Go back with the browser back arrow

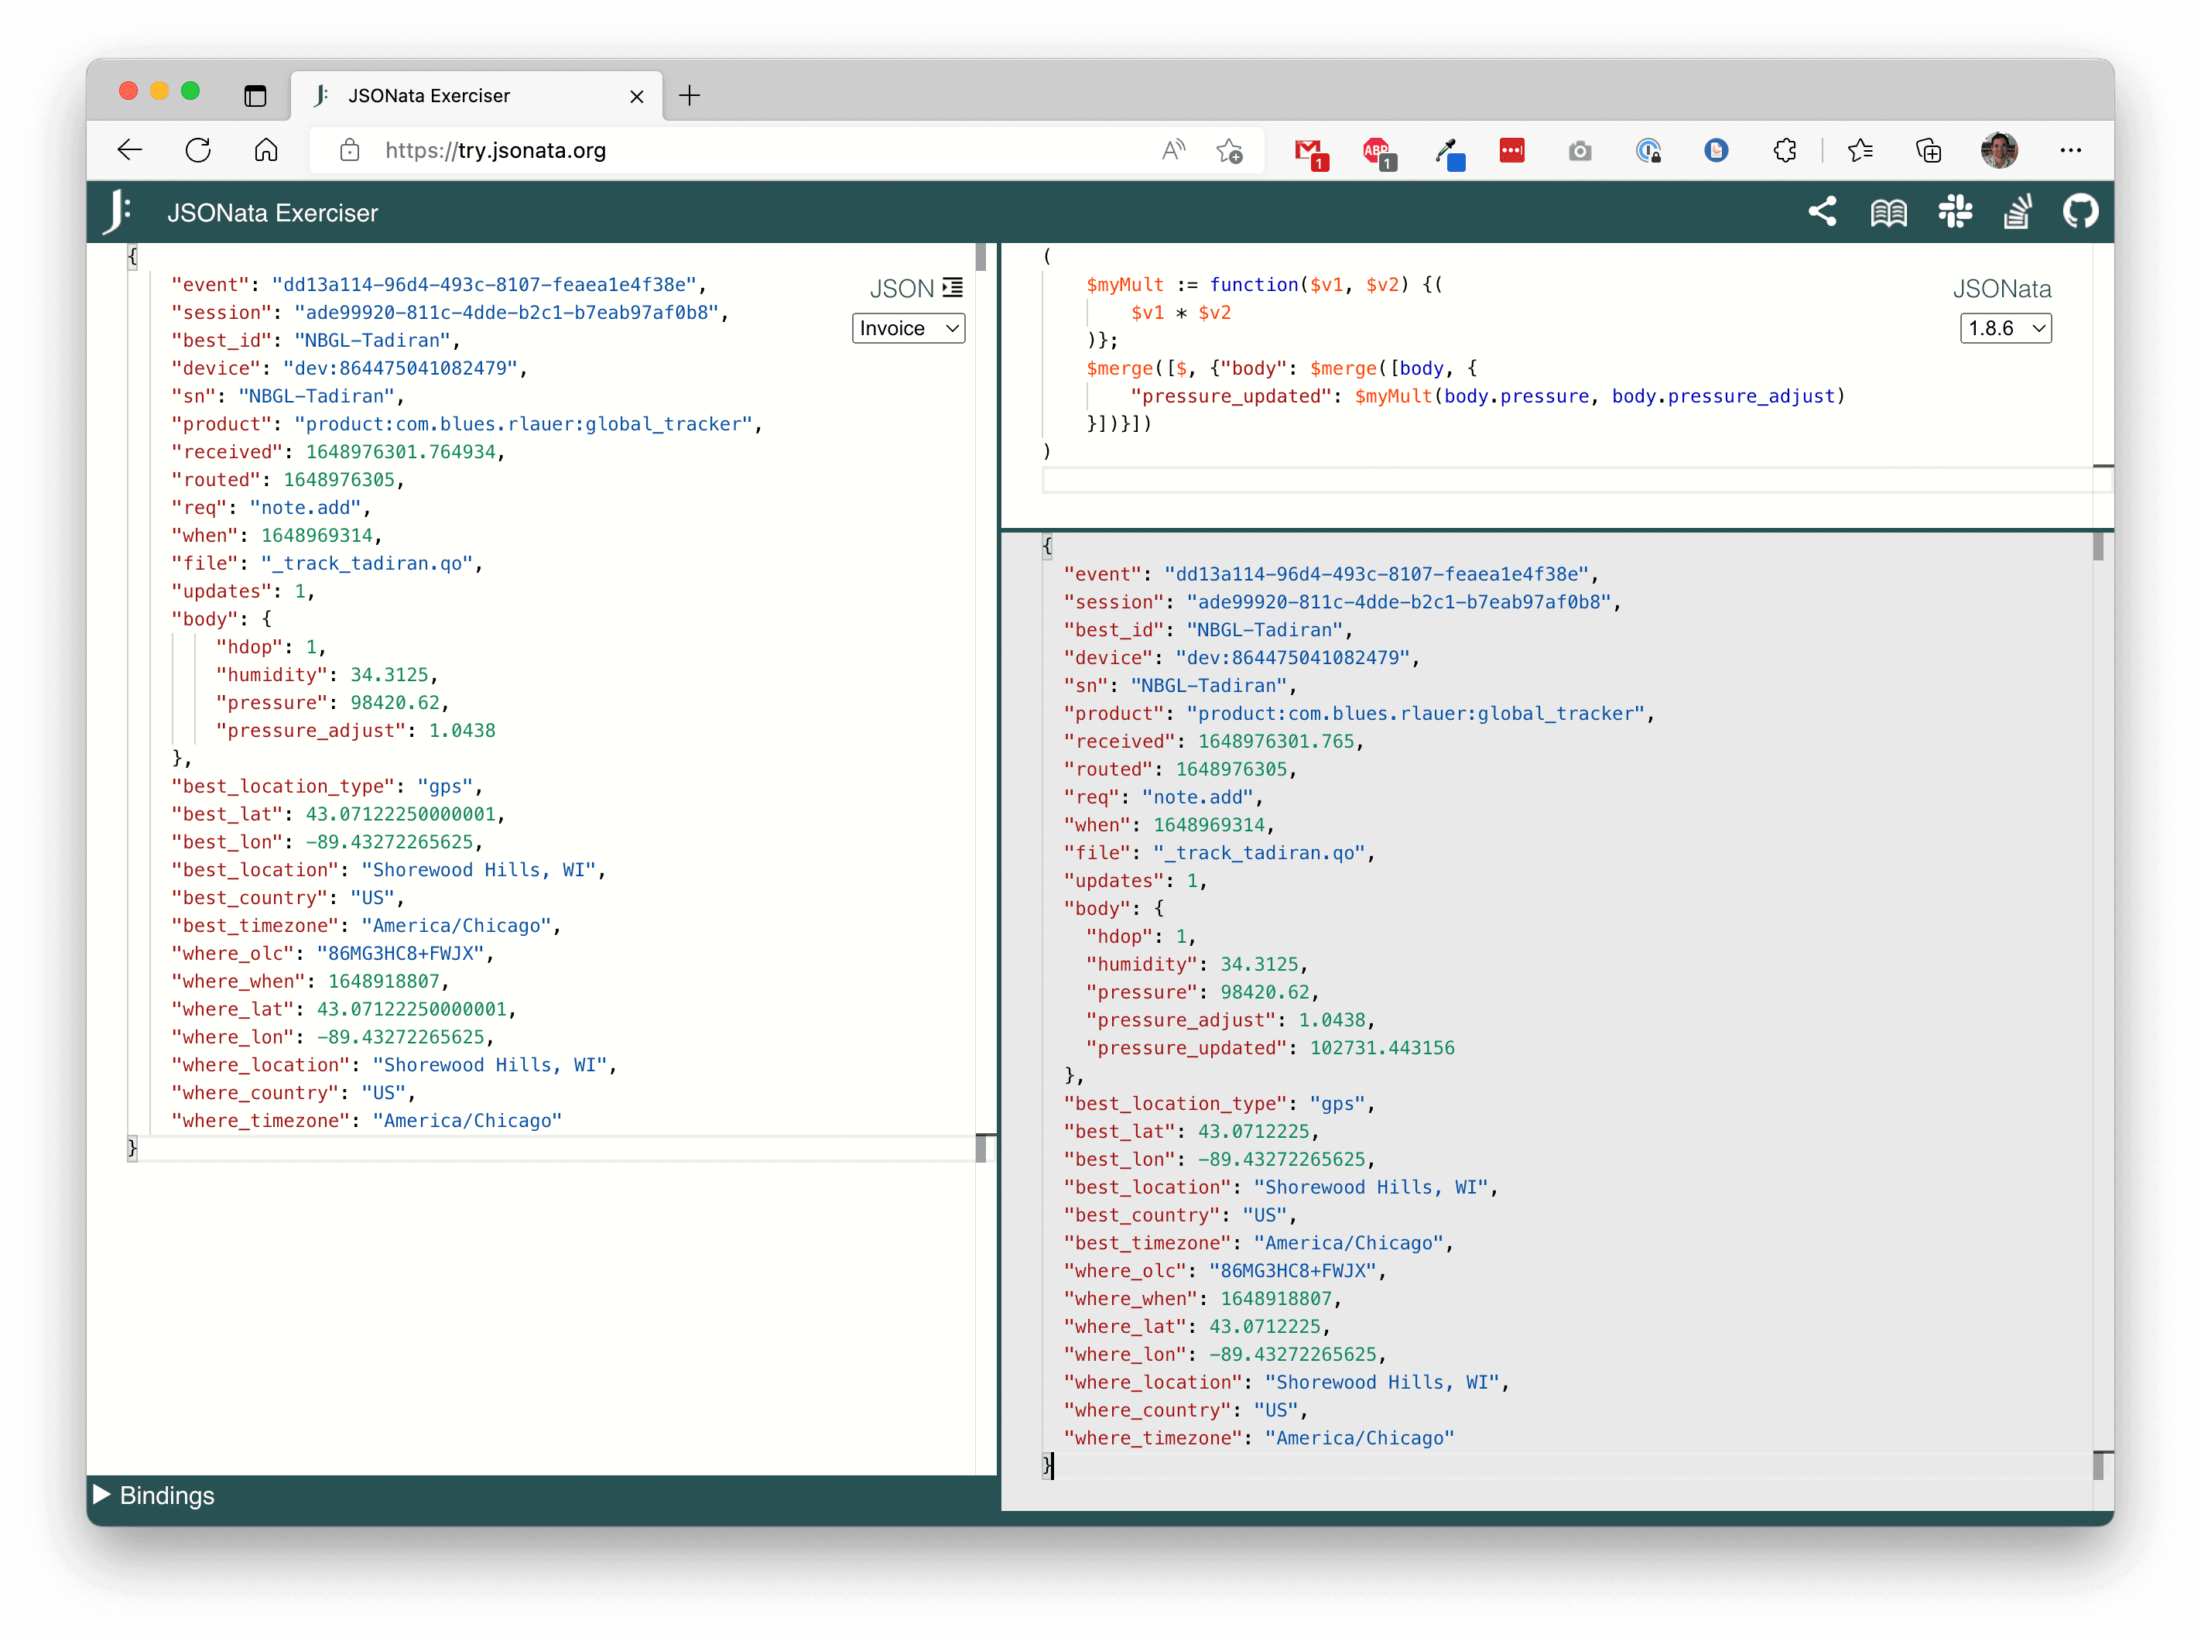130,150
